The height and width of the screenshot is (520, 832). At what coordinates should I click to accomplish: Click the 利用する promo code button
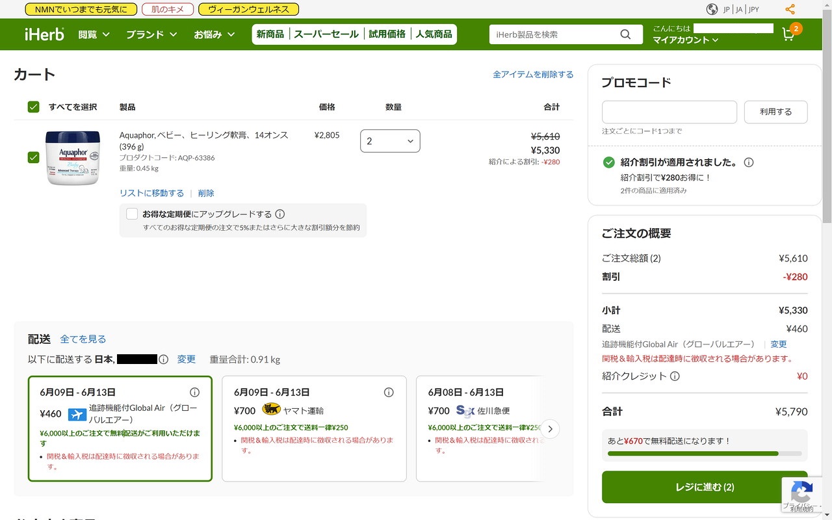[x=775, y=112]
